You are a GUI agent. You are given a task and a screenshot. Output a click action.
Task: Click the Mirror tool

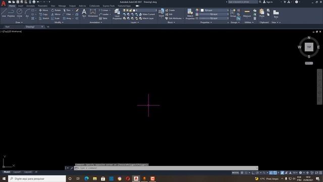click(x=56, y=14)
